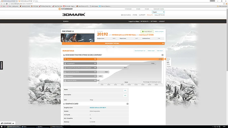Screen dimensions: 228x128
Task: Click the Office PC monitor icon
Action: click(65, 80)
